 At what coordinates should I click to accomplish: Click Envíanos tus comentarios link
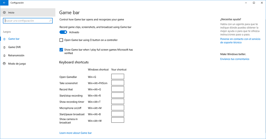[235, 59]
